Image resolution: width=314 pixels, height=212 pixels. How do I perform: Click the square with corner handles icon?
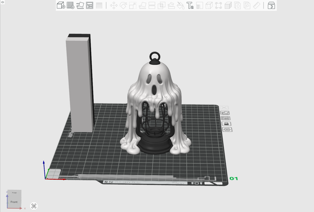pyautogui.click(x=218, y=6)
